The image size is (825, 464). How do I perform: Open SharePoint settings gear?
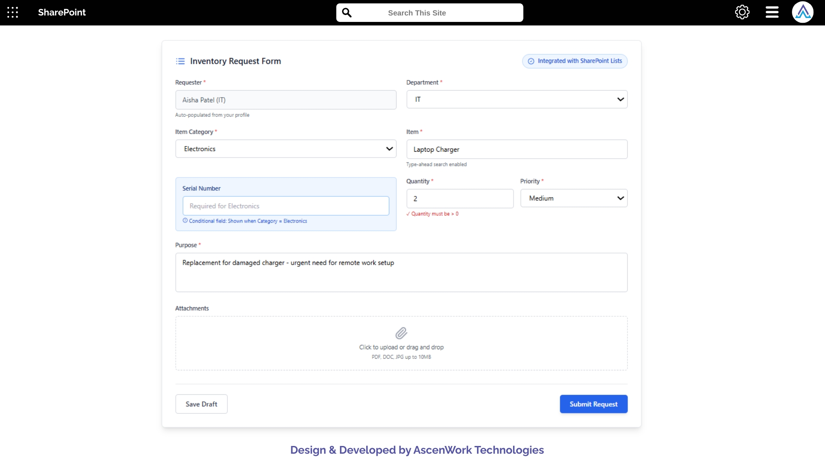742,12
